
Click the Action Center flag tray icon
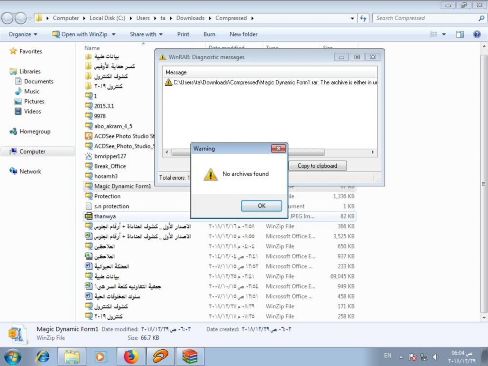412,357
